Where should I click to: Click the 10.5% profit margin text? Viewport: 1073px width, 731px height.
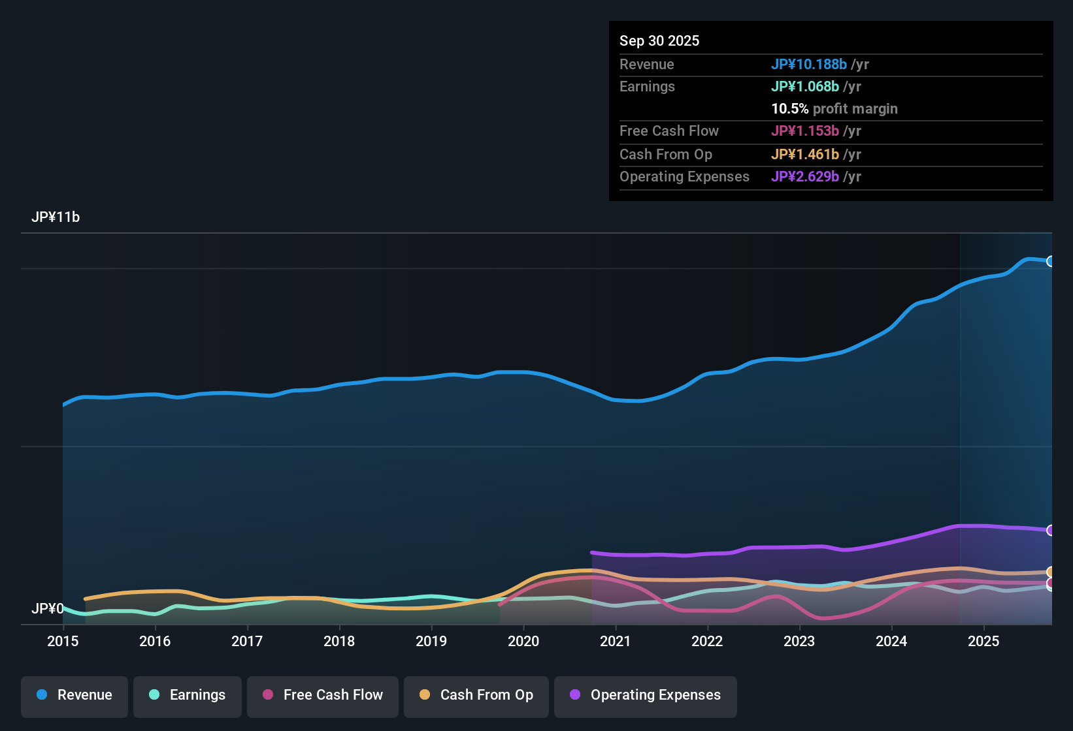coord(834,108)
